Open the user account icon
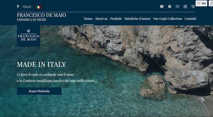 [211, 3]
